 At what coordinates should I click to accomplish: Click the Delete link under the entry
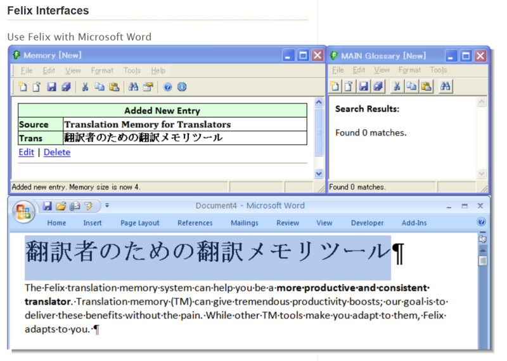pyautogui.click(x=57, y=152)
